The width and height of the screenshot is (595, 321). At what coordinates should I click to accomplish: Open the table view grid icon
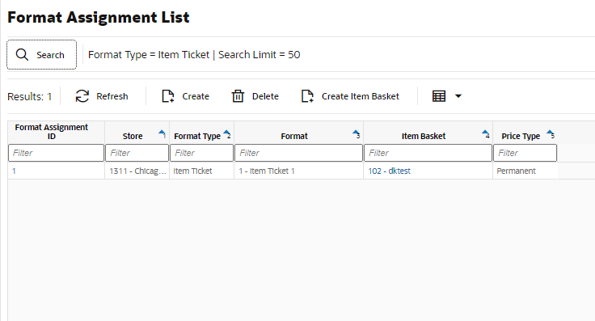point(439,96)
